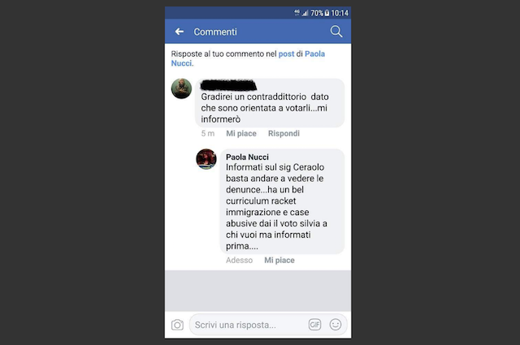Tap the 10:14 clock in status bar
520x345 pixels.
[340, 13]
